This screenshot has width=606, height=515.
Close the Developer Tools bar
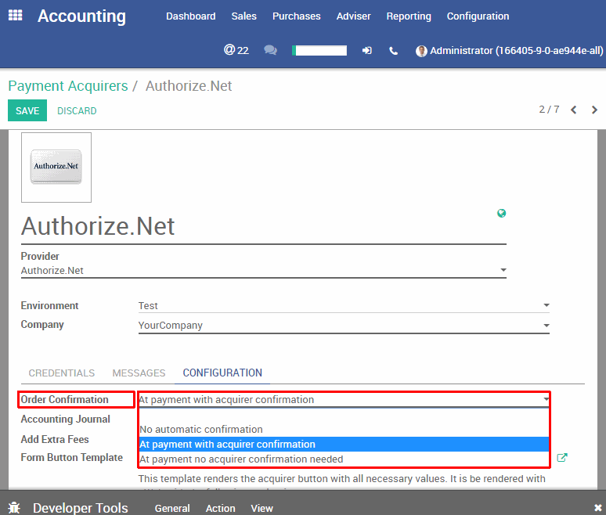(x=597, y=508)
